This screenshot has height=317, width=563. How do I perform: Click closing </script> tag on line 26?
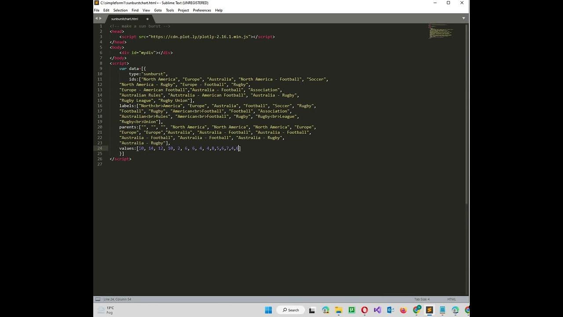[121, 159]
